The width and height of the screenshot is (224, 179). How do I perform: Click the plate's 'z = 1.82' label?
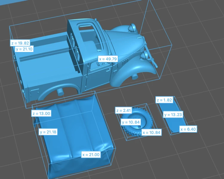164,100
